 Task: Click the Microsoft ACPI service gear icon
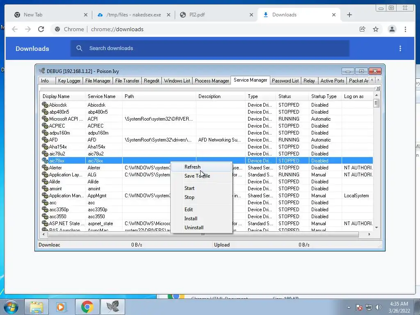(x=45, y=119)
